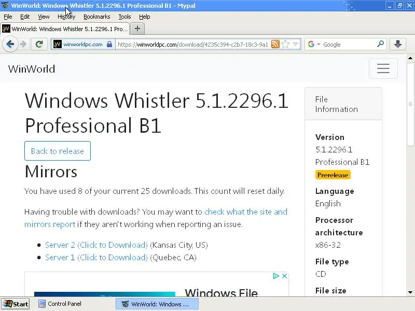This screenshot has width=415, height=311.
Task: Click the page scrollbar up arrow
Action: [x=410, y=58]
